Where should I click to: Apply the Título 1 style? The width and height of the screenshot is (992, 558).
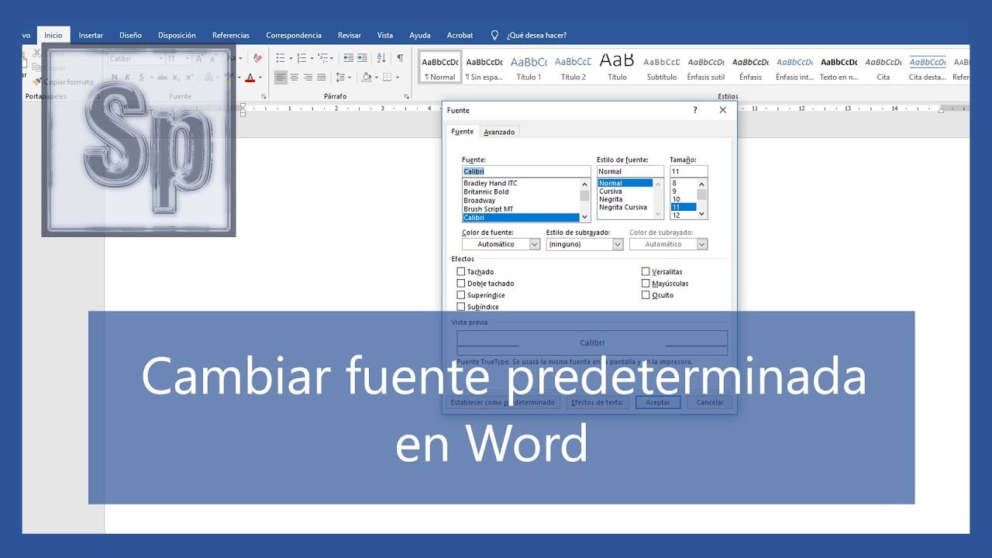[x=529, y=67]
